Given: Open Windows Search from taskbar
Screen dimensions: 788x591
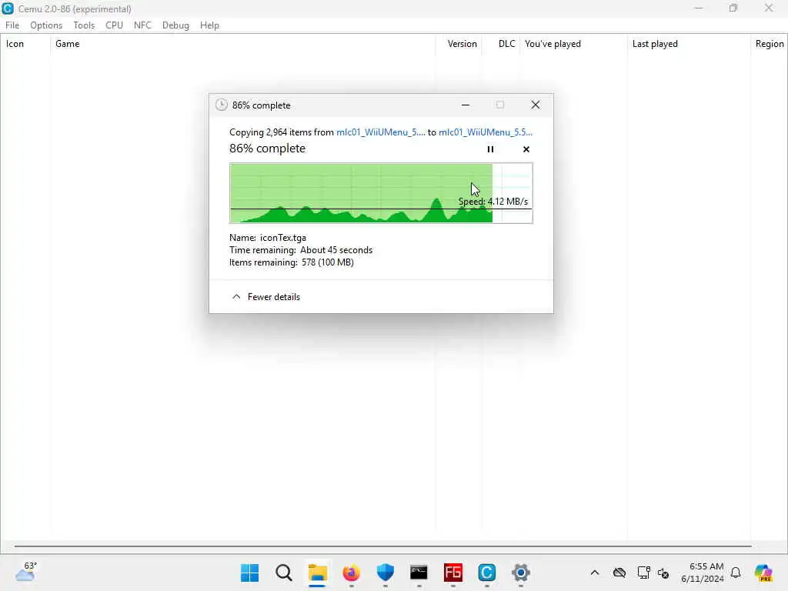Looking at the screenshot, I should (x=284, y=573).
